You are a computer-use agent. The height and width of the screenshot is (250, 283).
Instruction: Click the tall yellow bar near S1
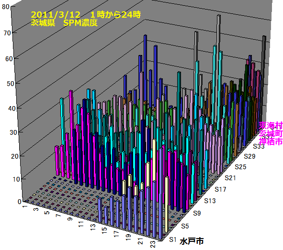(x=167, y=205)
